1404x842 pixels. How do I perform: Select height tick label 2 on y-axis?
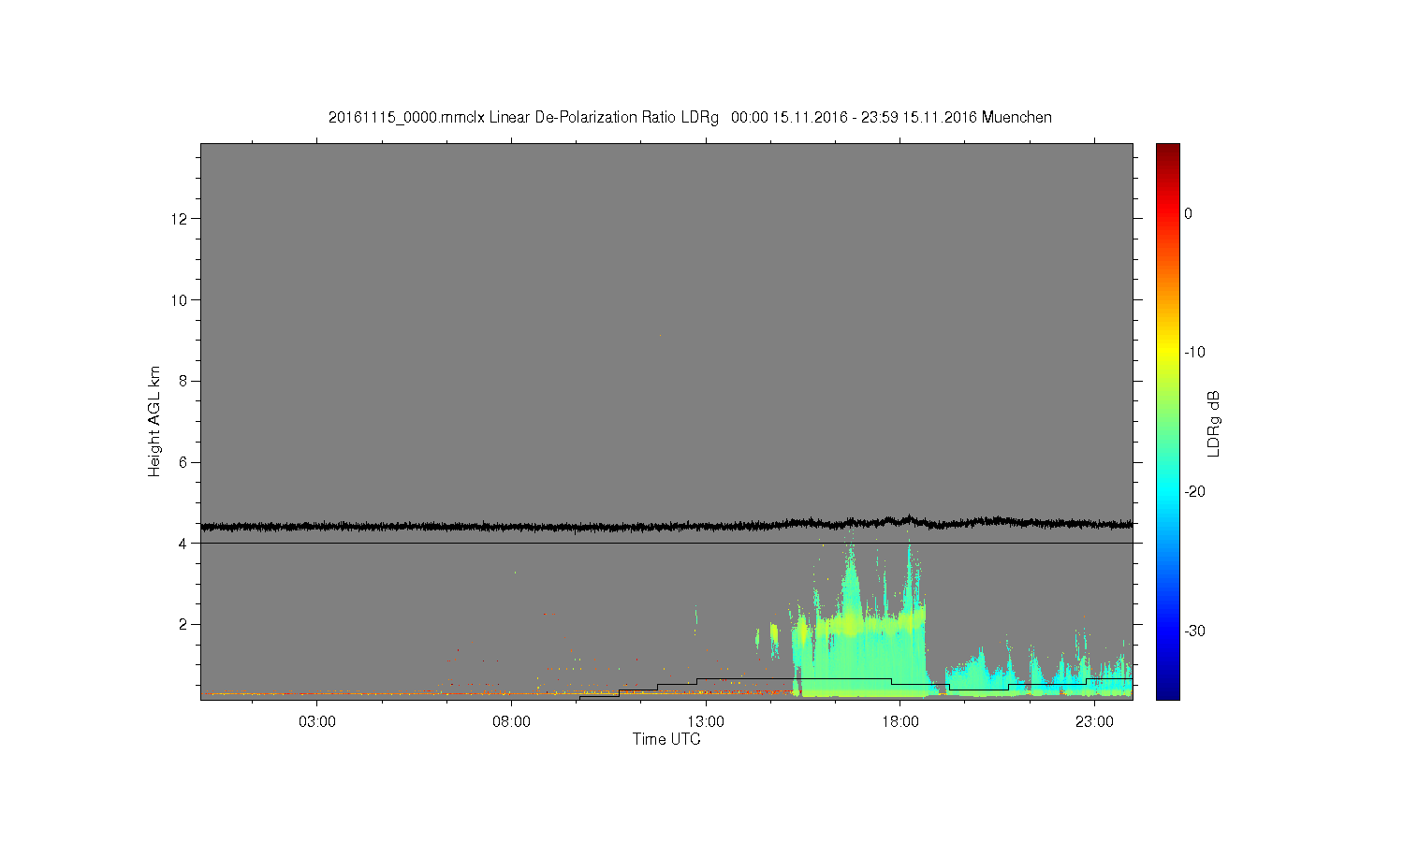point(183,624)
